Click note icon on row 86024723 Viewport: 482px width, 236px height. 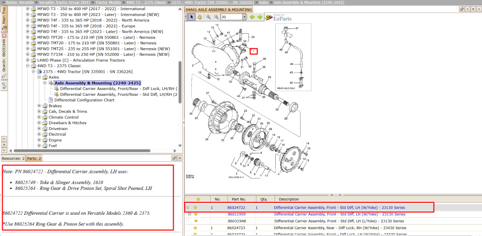[195, 228]
